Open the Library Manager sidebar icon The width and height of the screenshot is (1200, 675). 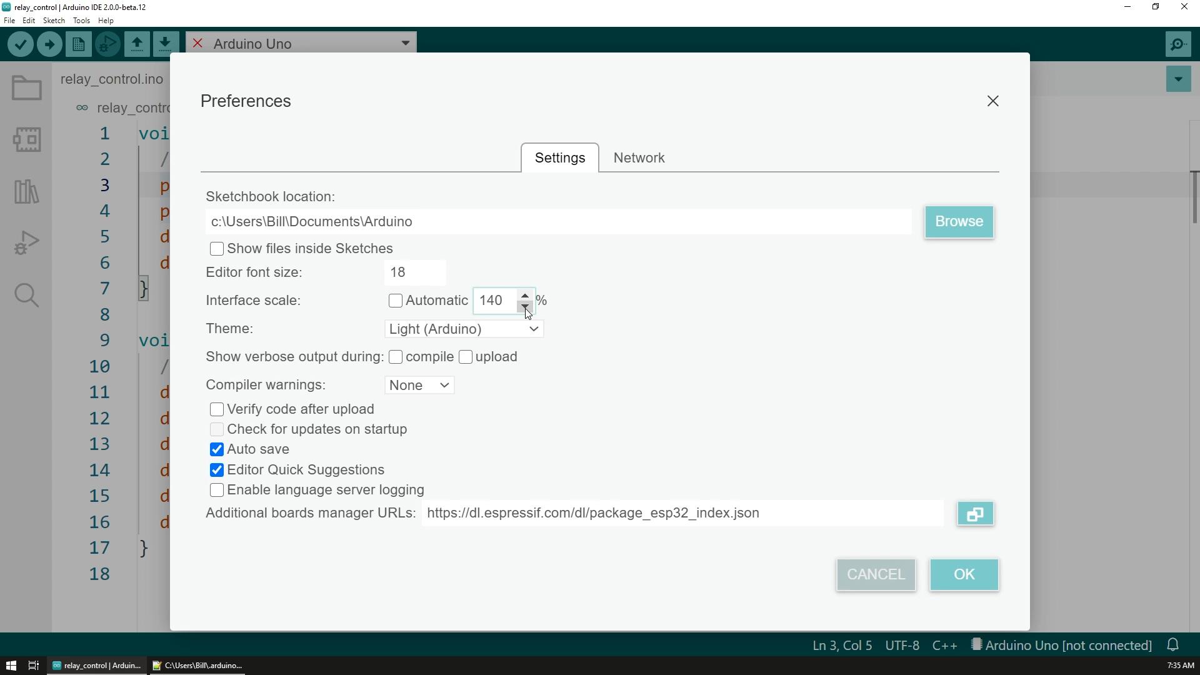click(26, 191)
